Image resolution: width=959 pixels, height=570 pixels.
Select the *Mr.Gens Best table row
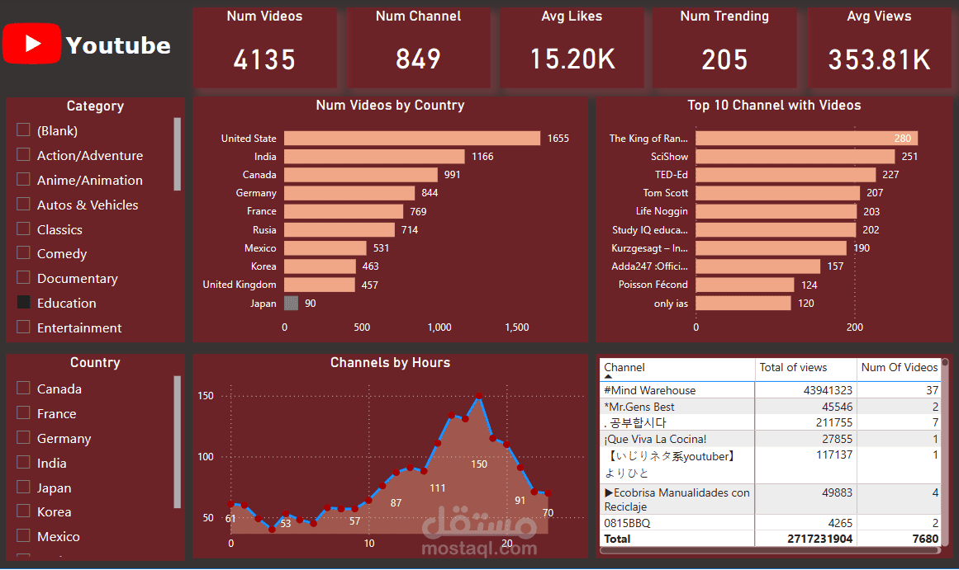point(770,407)
